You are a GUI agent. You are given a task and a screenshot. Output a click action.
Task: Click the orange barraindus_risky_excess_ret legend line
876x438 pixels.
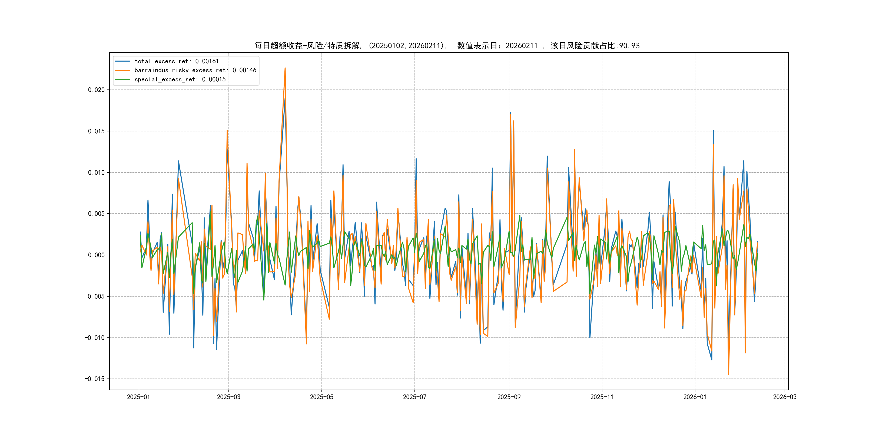tap(122, 70)
